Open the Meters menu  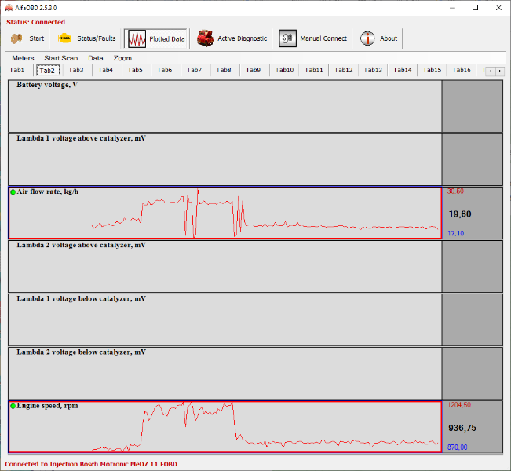click(23, 58)
